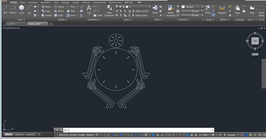The image size is (266, 139).
Task: Toggle object snap in status bar
Action: pos(139,135)
